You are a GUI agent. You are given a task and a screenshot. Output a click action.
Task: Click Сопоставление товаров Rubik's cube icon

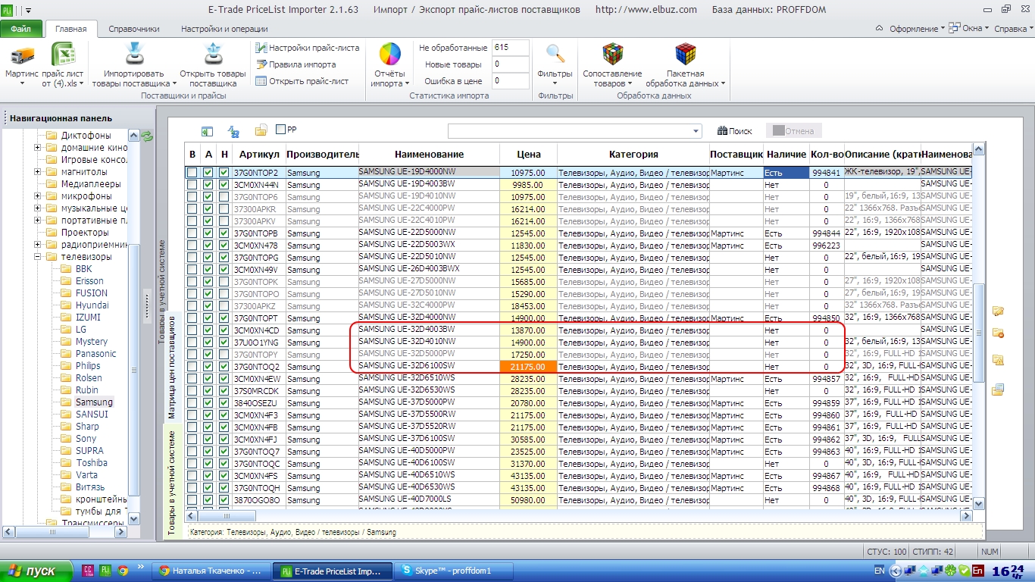pyautogui.click(x=612, y=55)
